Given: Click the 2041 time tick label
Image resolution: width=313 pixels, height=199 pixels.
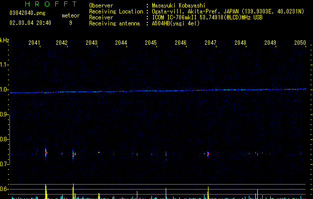Looking at the screenshot, I should pos(34,43).
